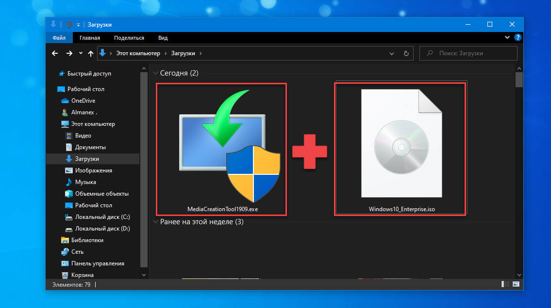Image resolution: width=551 pixels, height=308 pixels.
Task: Select the MediaCreationTool1909.exe file
Action: point(221,149)
